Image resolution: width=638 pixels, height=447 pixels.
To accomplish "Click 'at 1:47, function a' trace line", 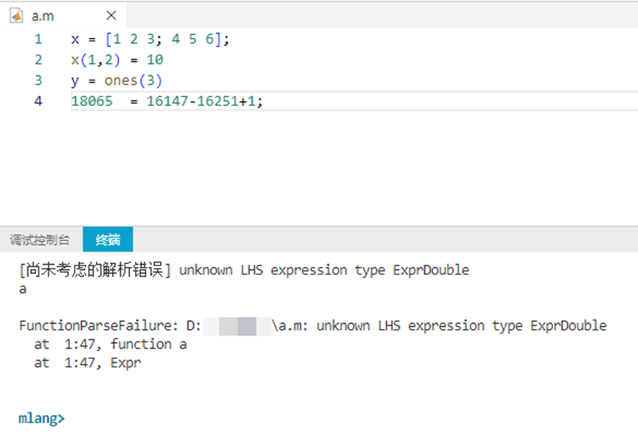I will pos(111,344).
